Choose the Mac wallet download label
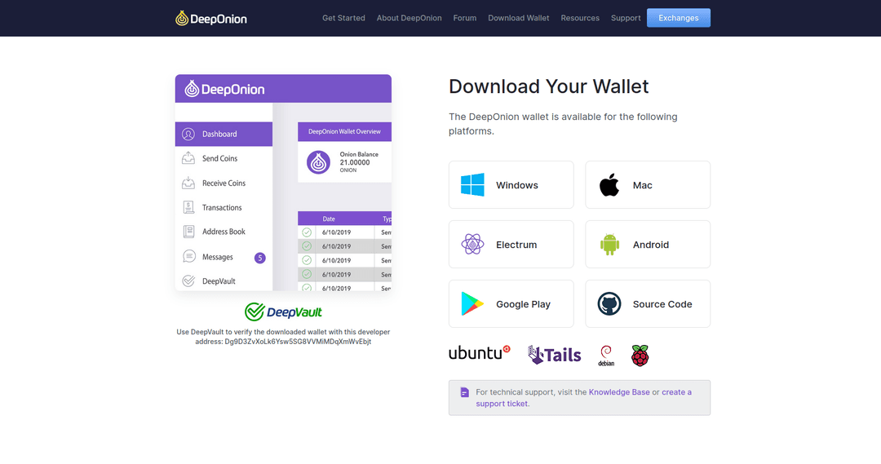This screenshot has width=881, height=464. point(642,185)
